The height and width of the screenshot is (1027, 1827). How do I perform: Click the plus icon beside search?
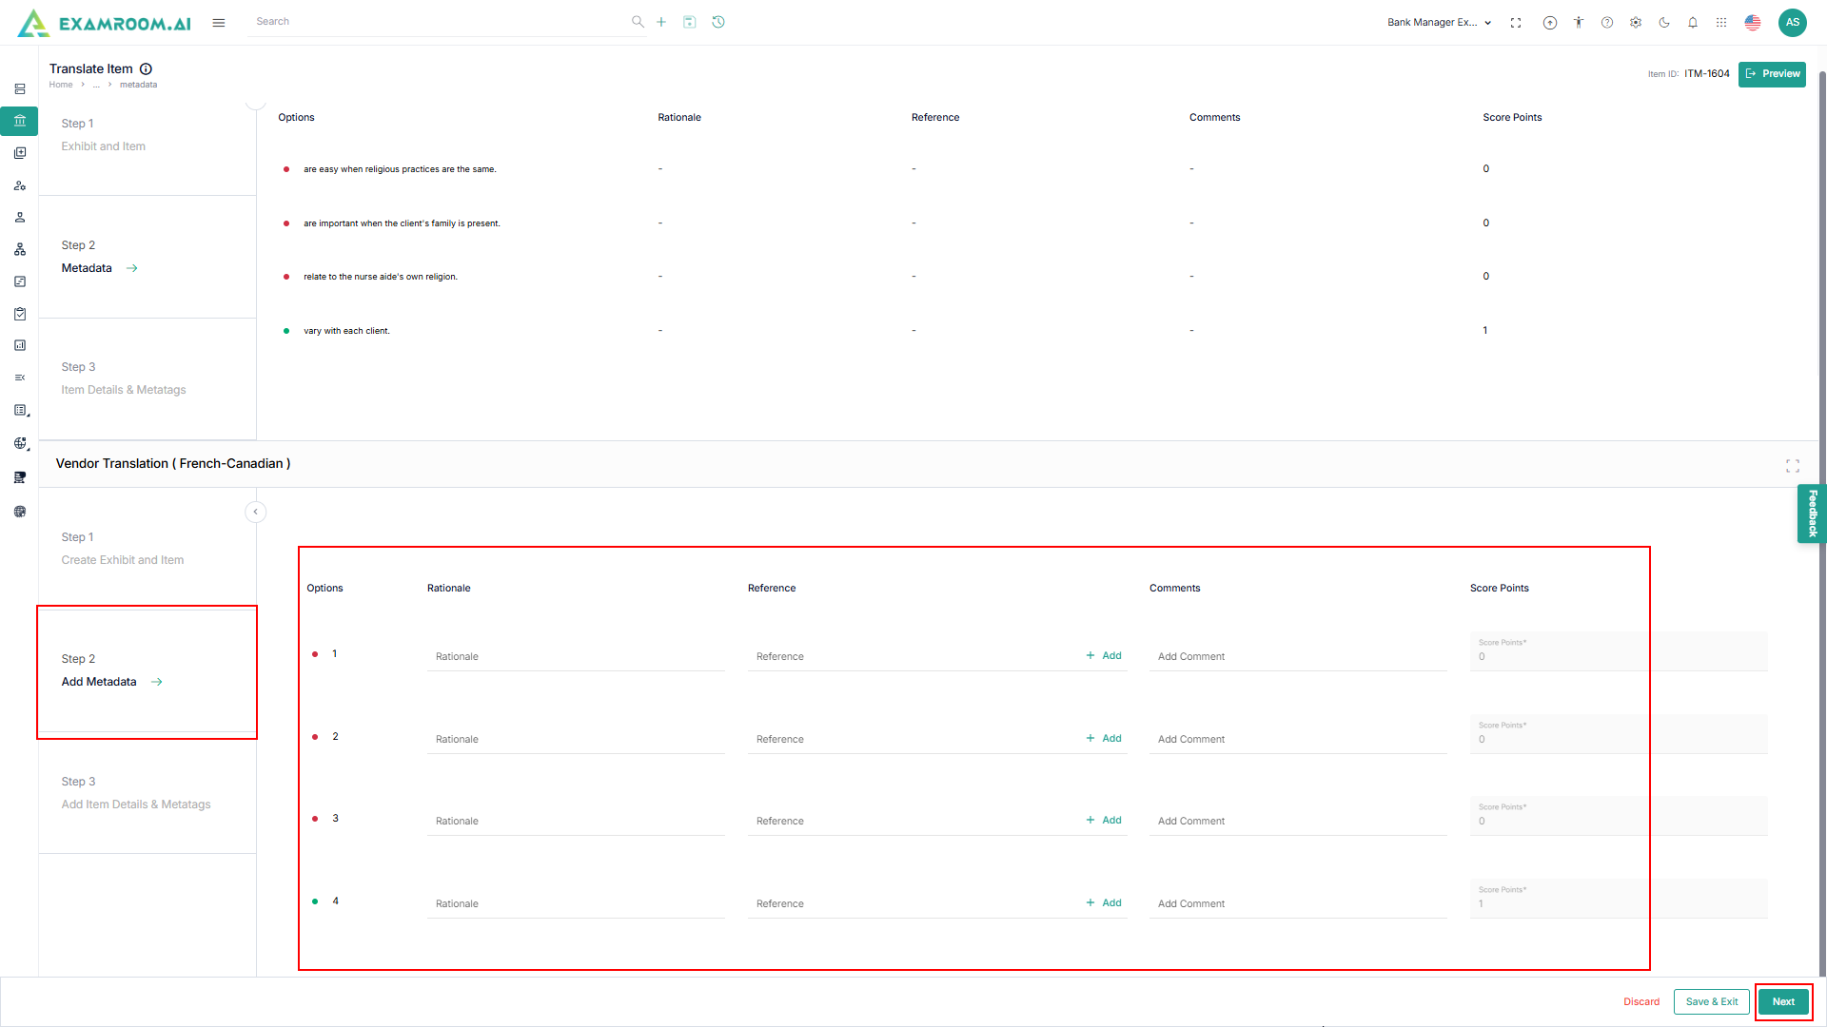(x=661, y=22)
